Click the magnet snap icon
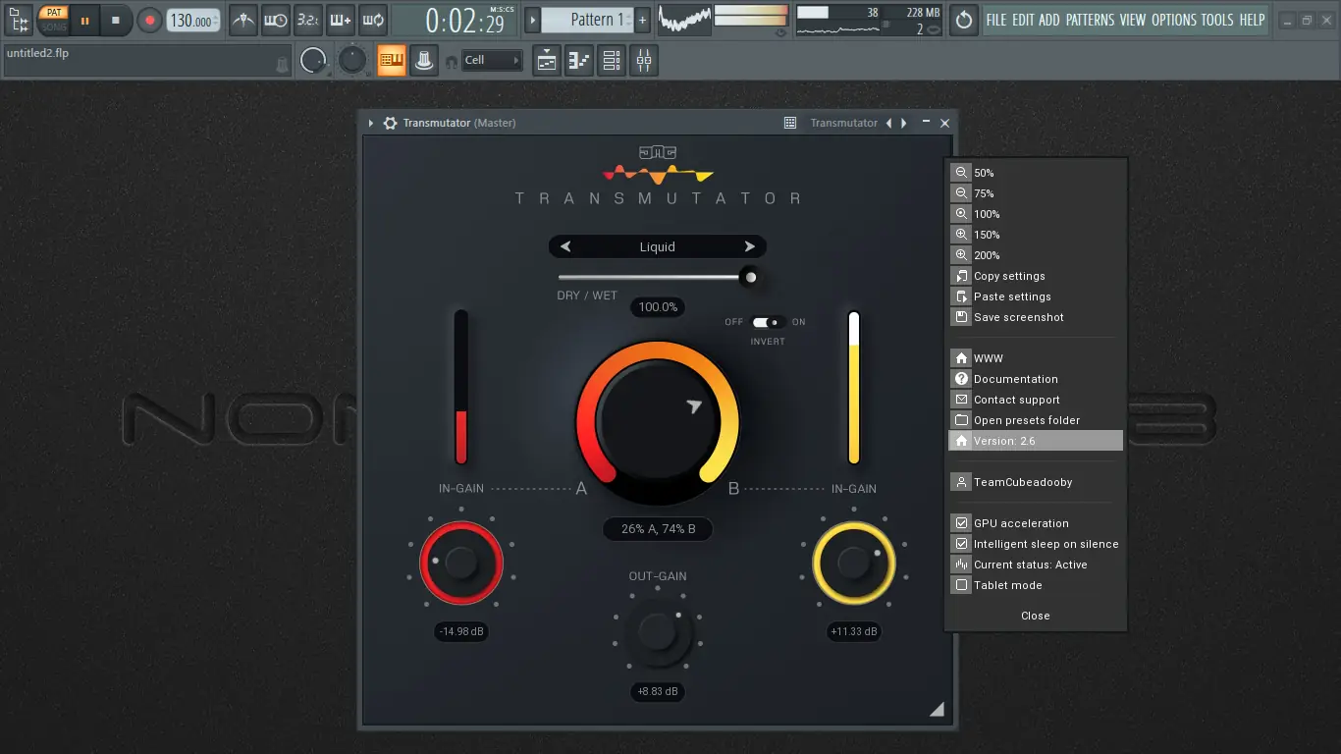 tap(451, 62)
